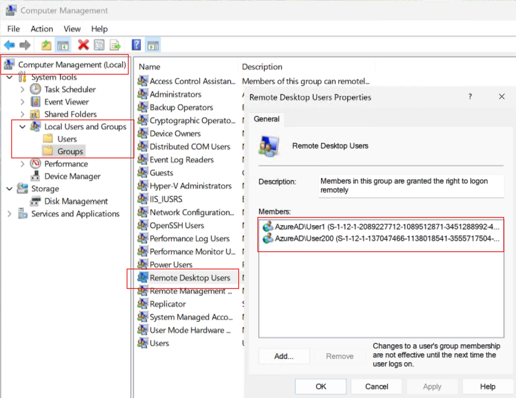Click the Up one level folder icon
This screenshot has width=516, height=398.
[46, 45]
